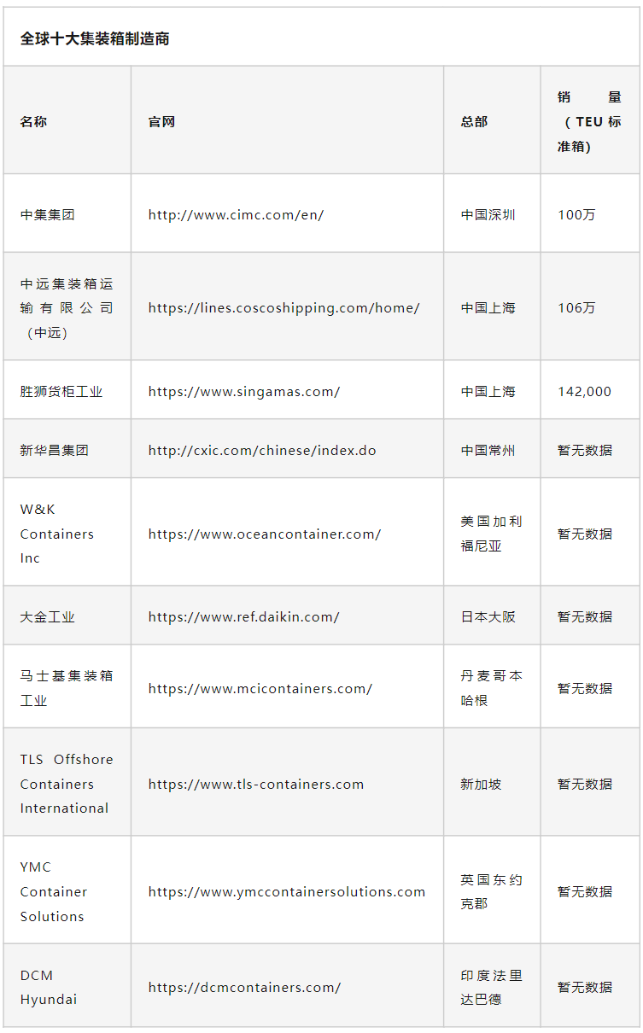Click the 印度法里达巴德 headquarters cell

[x=492, y=987]
